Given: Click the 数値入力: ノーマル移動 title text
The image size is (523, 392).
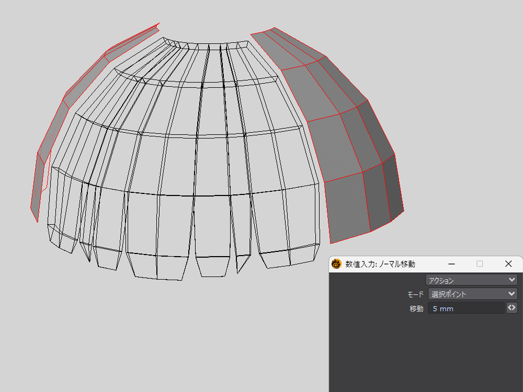Looking at the screenshot, I should tap(380, 264).
